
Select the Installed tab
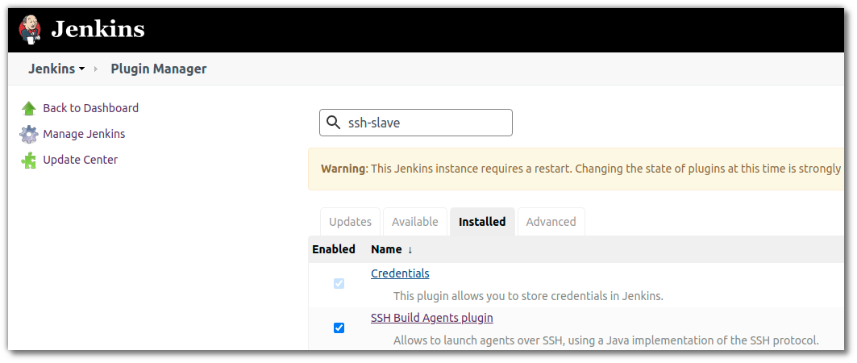click(x=482, y=222)
